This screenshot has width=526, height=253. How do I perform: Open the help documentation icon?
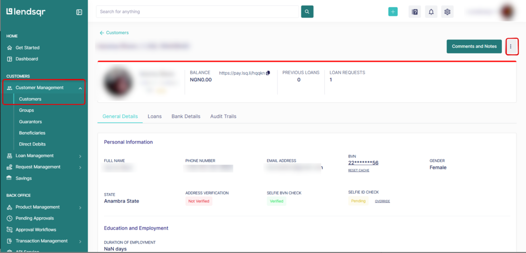(414, 12)
